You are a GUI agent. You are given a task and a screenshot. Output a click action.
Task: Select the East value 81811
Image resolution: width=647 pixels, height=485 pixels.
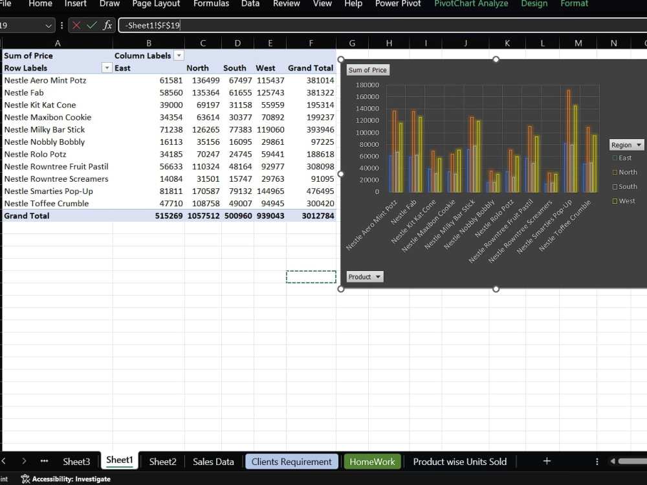tap(149, 191)
